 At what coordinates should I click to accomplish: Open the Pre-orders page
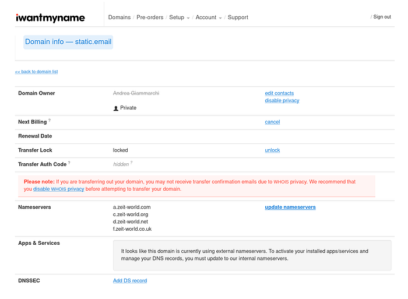tap(150, 17)
